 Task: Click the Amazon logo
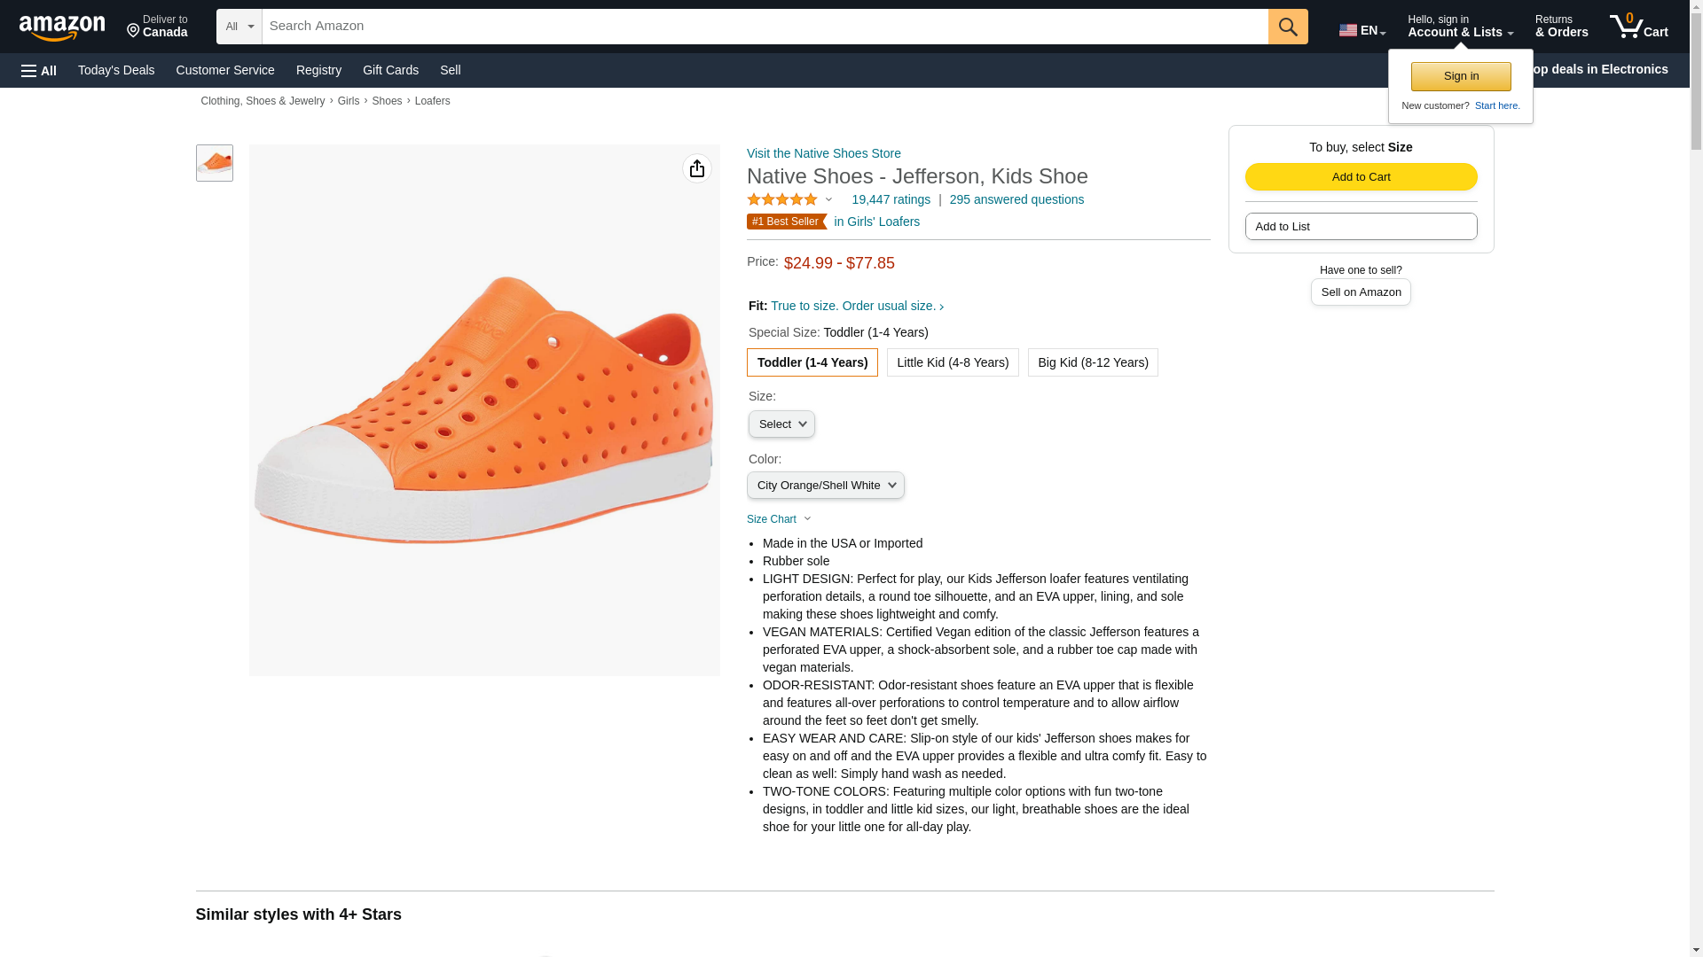[62, 27]
